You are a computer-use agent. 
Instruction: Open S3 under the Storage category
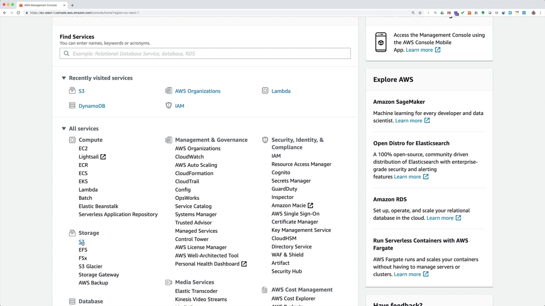pyautogui.click(x=81, y=242)
